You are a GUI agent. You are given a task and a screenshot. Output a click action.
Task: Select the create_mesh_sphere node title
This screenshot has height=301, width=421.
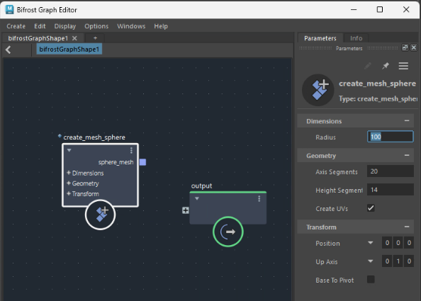[x=94, y=137]
